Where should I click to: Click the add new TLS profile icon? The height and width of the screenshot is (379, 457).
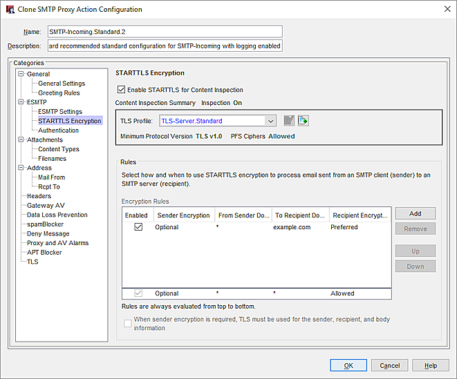point(304,121)
